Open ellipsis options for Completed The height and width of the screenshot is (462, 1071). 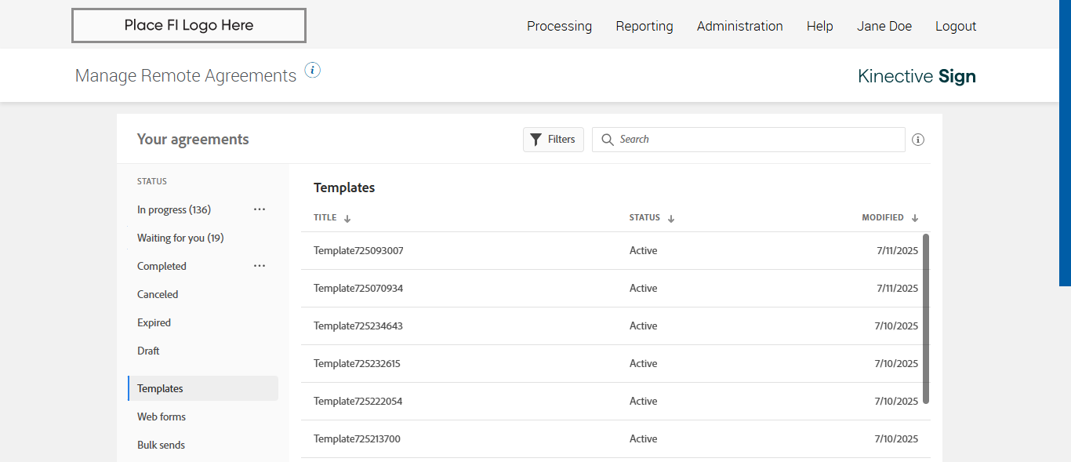coord(260,266)
